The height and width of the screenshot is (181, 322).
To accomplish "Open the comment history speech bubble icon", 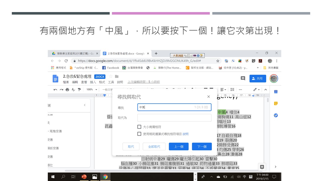I will [243, 78].
